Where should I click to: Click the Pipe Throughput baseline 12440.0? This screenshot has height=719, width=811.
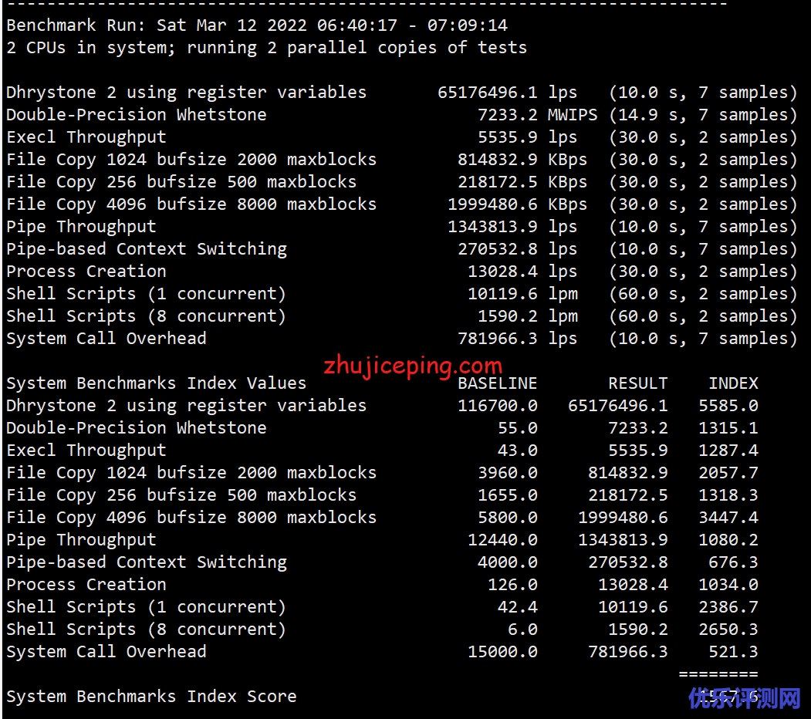(502, 540)
